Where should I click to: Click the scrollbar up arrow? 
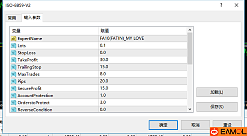point(190,31)
